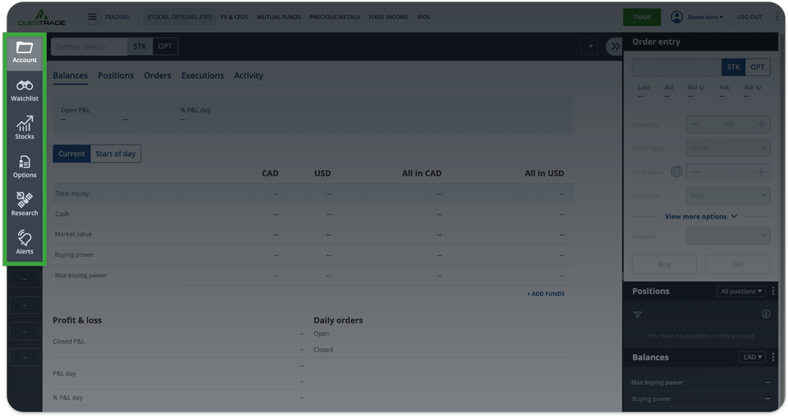Click the Symbol lookup field
Viewport: 788px width, 416px height.
click(x=89, y=46)
